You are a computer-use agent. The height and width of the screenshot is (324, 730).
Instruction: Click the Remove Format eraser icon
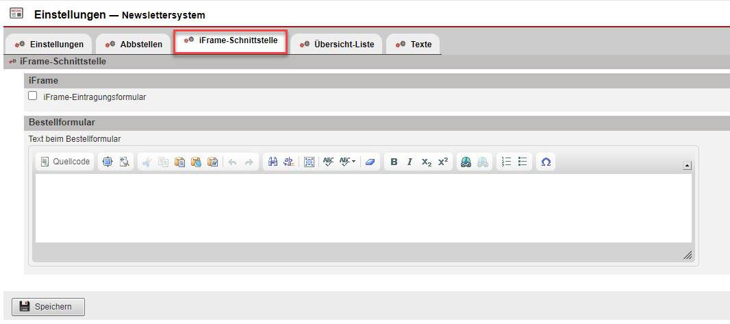pyautogui.click(x=370, y=162)
